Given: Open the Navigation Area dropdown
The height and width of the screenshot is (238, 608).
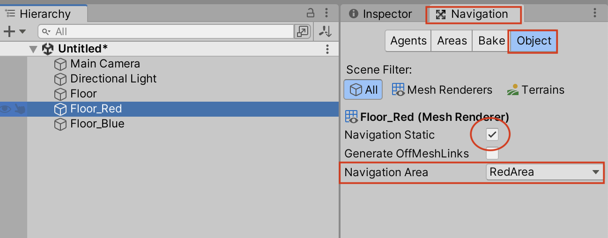Looking at the screenshot, I should click(543, 172).
